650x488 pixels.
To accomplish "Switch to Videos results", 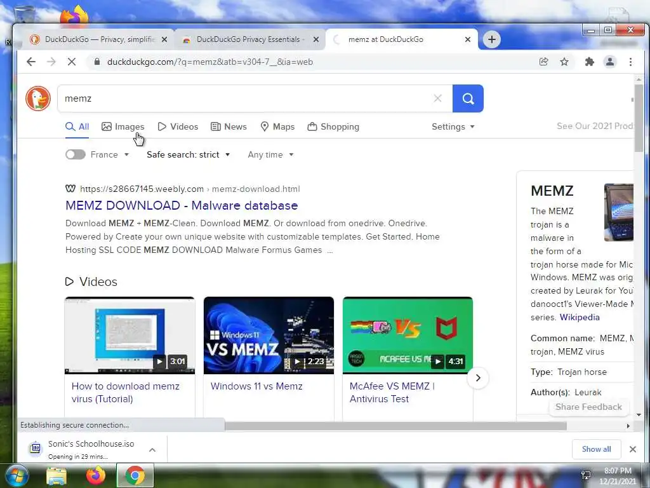I will coord(178,126).
